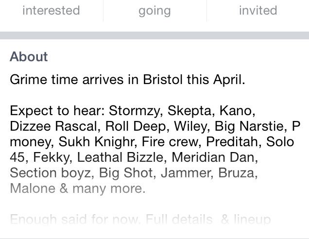Click the gray divider bar above About

154,35
